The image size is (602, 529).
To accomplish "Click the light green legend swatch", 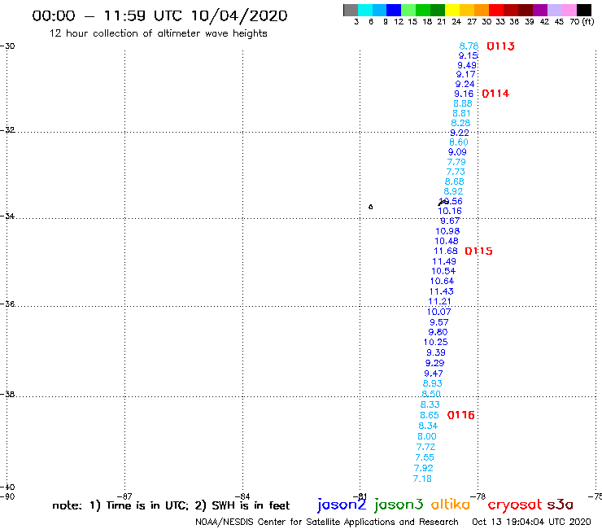I will 408,10.
